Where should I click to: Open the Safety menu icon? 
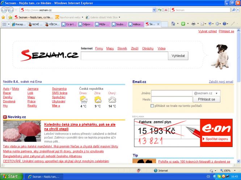point(210,24)
